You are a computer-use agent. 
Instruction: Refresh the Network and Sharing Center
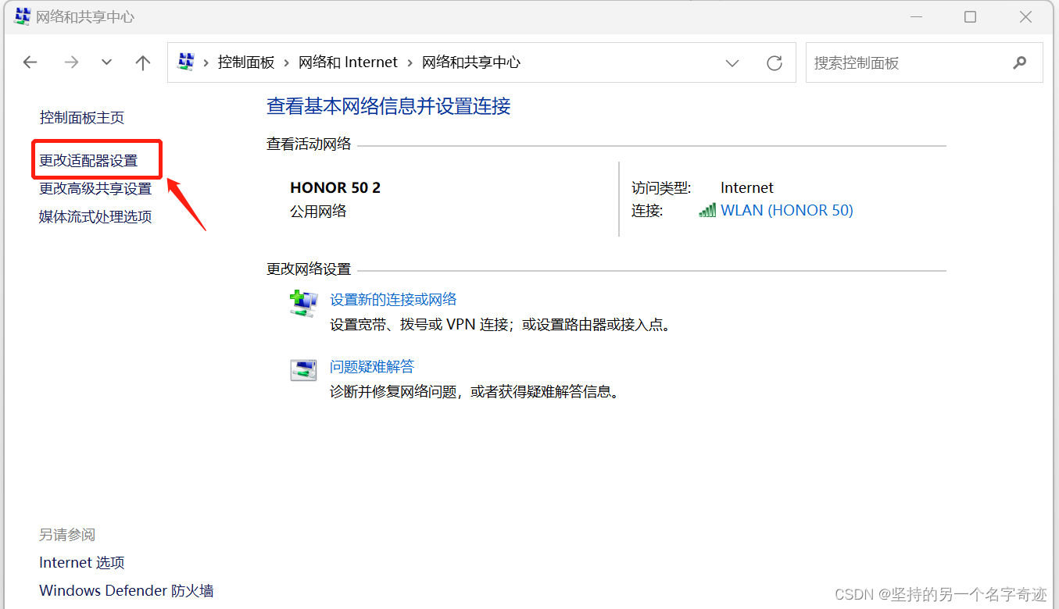775,63
